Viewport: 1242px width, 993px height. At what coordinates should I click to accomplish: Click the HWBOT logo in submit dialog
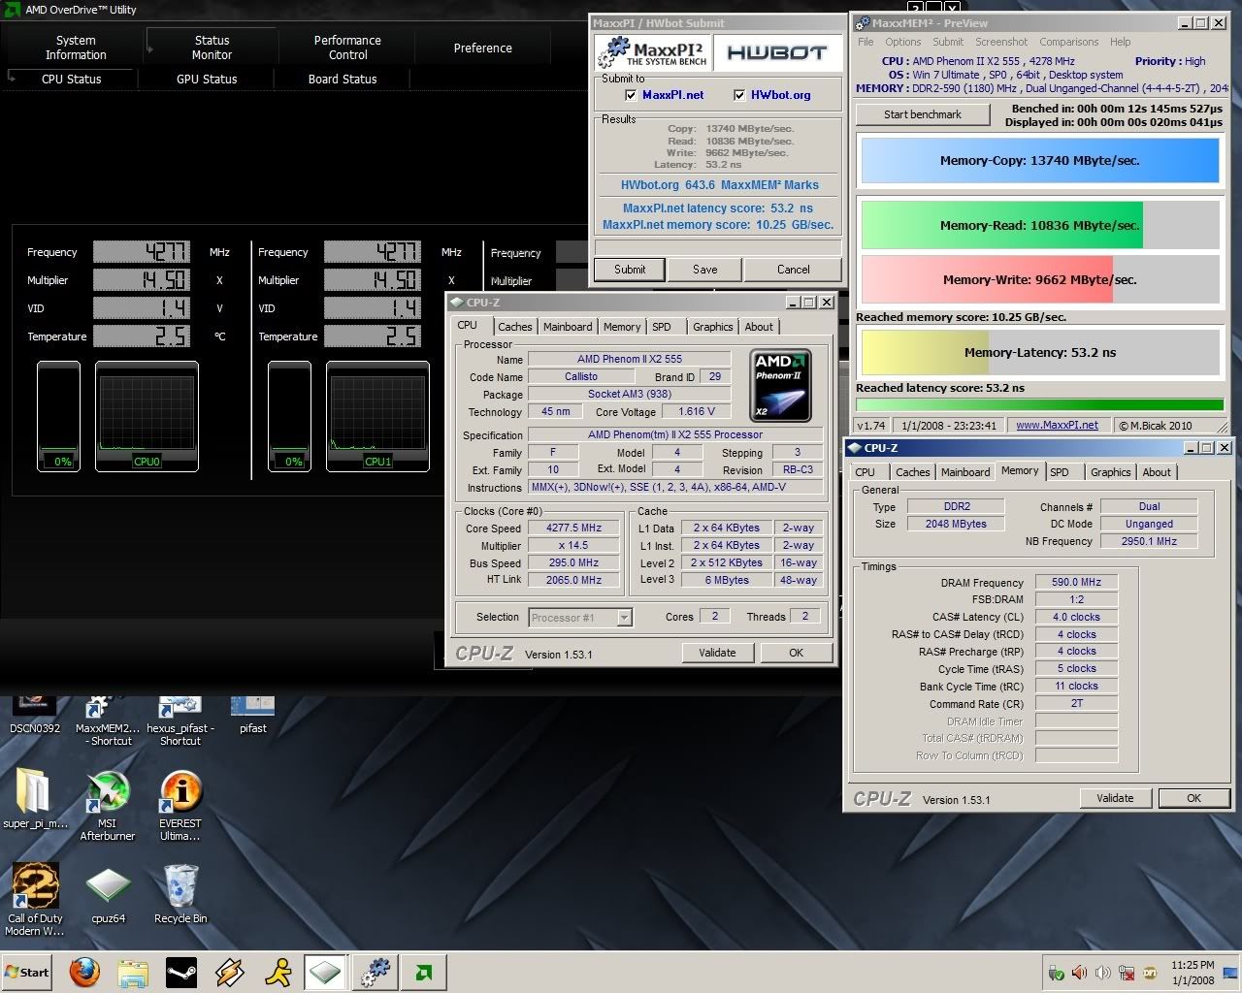[x=777, y=53]
